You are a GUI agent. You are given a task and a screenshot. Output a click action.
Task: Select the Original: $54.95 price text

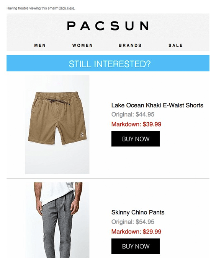pos(133,222)
